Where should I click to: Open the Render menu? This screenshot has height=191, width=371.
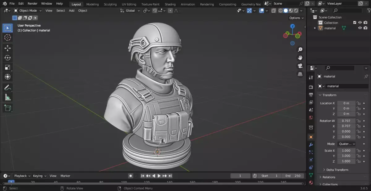pyautogui.click(x=32, y=3)
